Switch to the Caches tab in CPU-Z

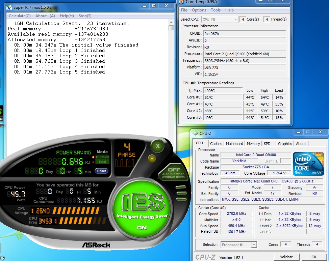(x=216, y=144)
